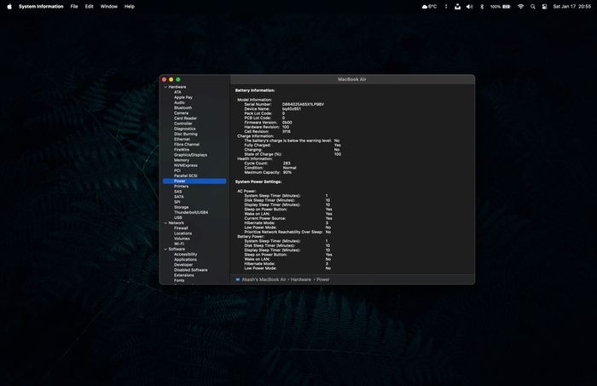Click the vertical dots menu bar icon
The width and height of the screenshot is (597, 386).
click(446, 7)
